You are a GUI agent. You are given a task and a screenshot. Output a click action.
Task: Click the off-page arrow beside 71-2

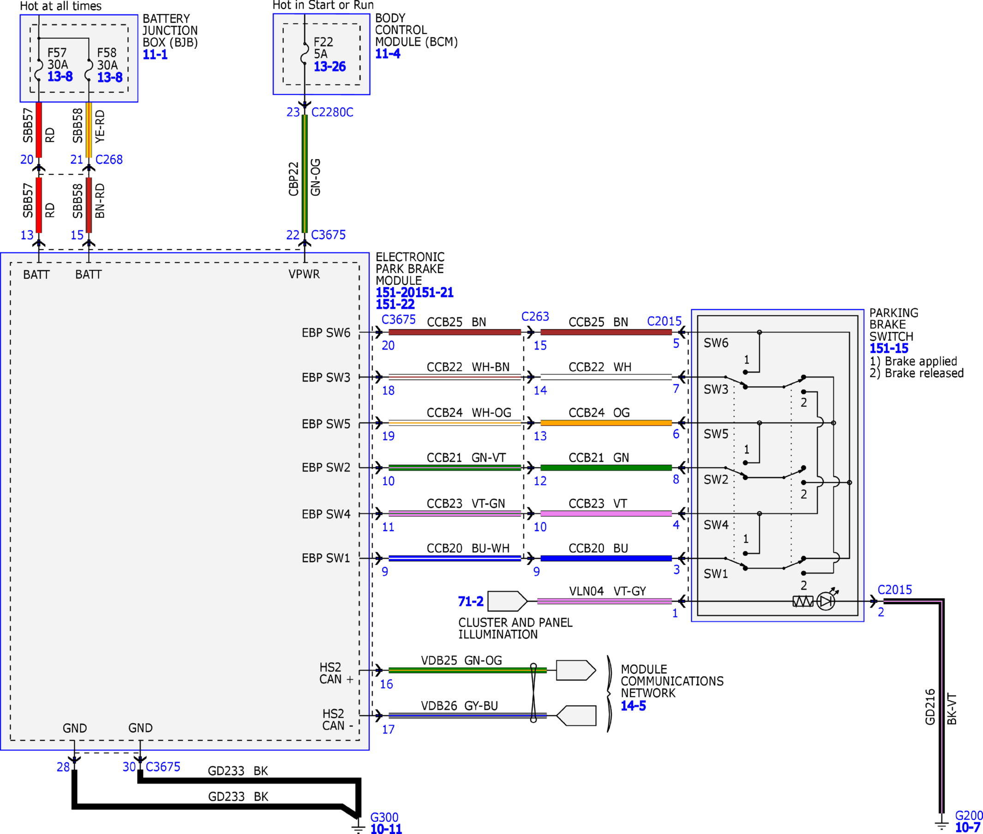[x=507, y=601]
